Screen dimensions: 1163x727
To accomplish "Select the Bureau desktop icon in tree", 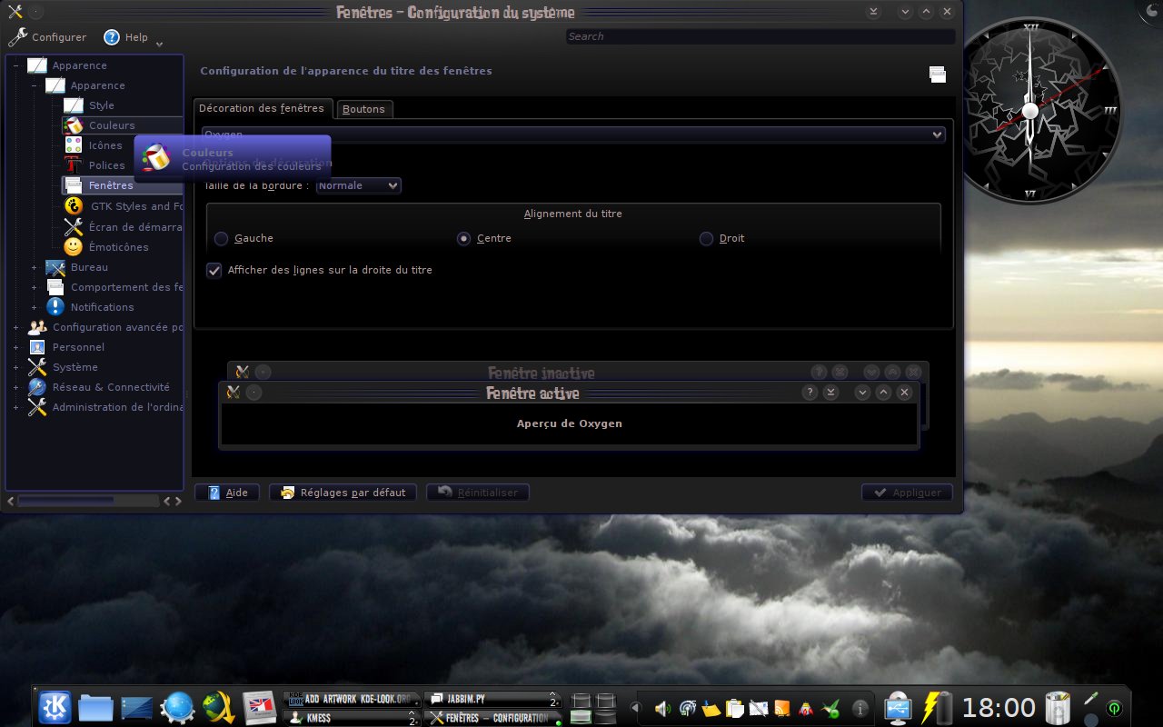I will pos(55,267).
